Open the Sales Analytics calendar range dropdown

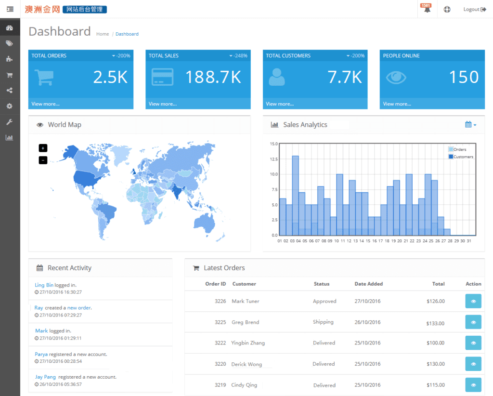coord(470,125)
